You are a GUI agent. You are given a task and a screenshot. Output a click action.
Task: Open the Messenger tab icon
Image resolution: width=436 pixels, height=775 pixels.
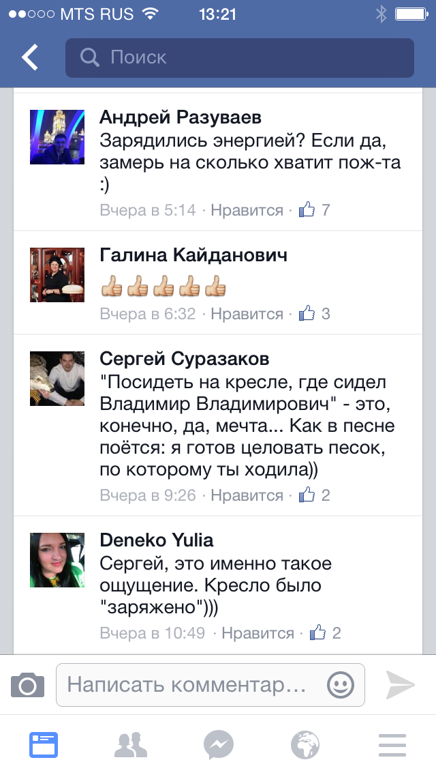[x=218, y=745]
